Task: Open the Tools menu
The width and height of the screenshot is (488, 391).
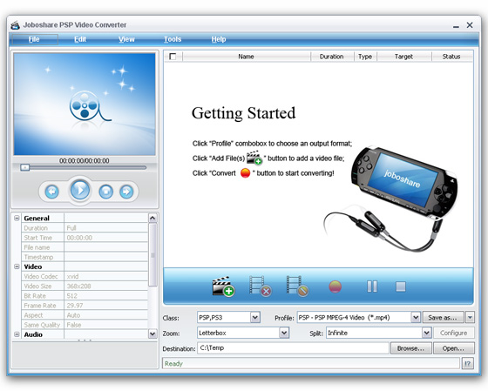Action: tap(173, 39)
